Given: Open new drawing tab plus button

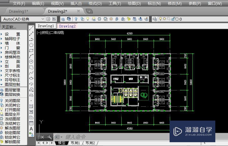Looking at the screenshot, I should coord(89,11).
